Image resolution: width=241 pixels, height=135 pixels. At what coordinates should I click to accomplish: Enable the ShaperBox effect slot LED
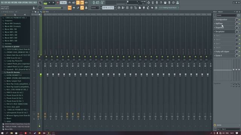(x=239, y=27)
